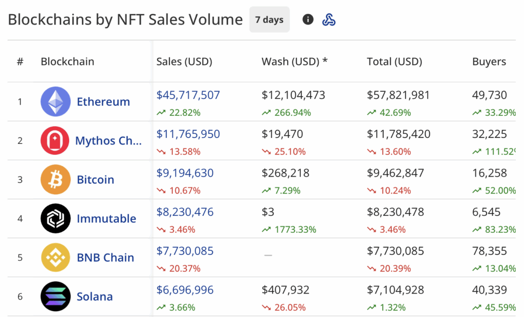524x317 pixels.
Task: Sort table by Wash (USD) column
Action: [x=294, y=62]
